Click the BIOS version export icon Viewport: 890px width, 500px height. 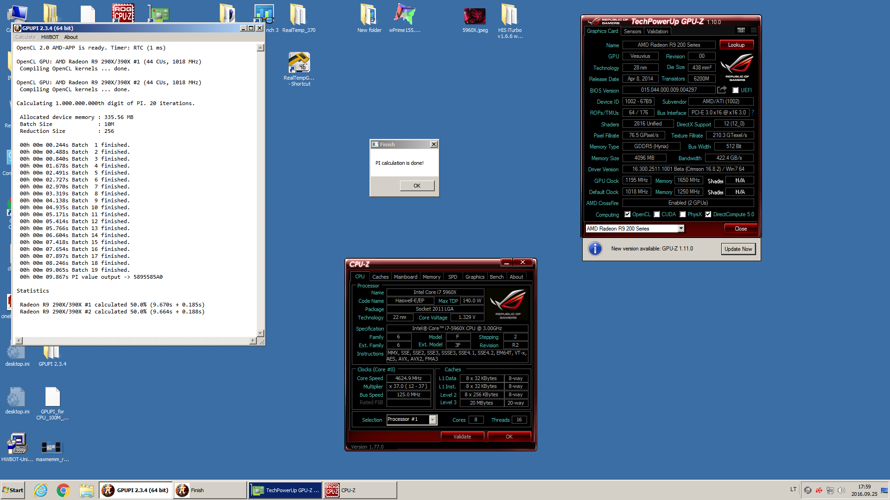[x=722, y=90]
